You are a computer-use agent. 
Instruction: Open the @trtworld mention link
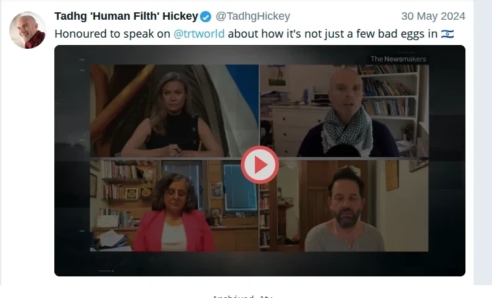199,33
